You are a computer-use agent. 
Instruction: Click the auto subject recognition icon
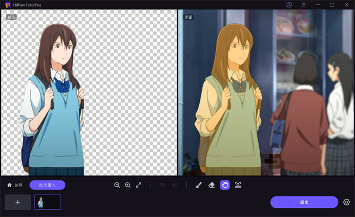pos(238,185)
